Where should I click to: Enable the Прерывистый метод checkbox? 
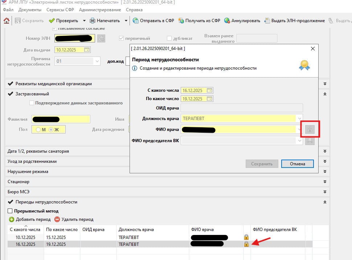click(10, 211)
